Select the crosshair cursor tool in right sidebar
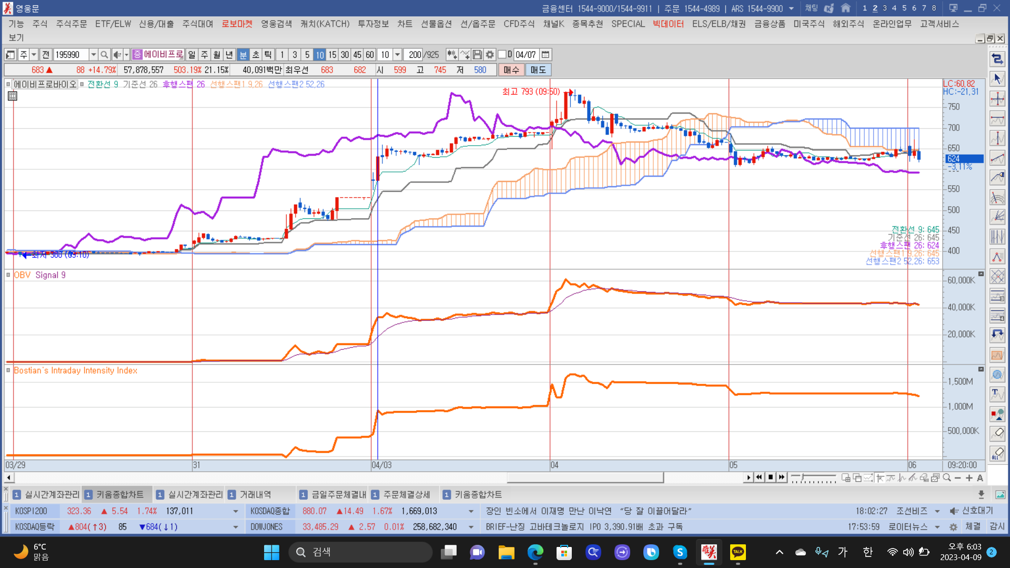 997,99
